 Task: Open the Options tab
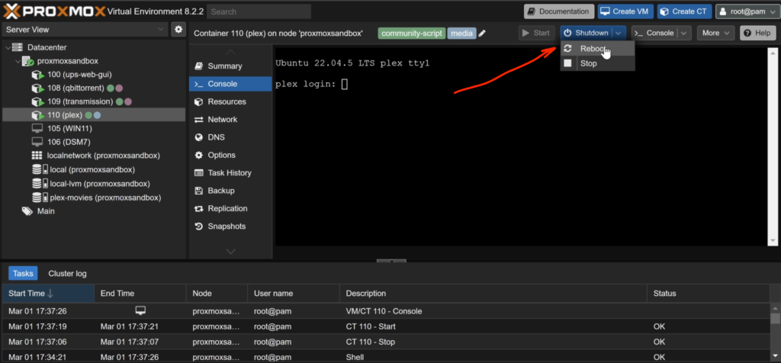[x=230, y=155]
